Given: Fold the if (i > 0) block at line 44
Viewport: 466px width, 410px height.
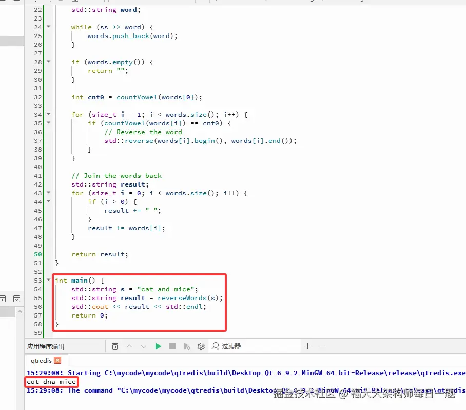Looking at the screenshot, I should click(x=48, y=201).
